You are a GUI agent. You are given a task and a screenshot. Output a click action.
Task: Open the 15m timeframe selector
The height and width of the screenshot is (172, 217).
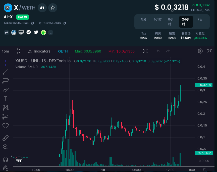pyautogui.click(x=6, y=51)
